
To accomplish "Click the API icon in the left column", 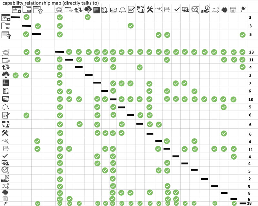I will point(6,17).
